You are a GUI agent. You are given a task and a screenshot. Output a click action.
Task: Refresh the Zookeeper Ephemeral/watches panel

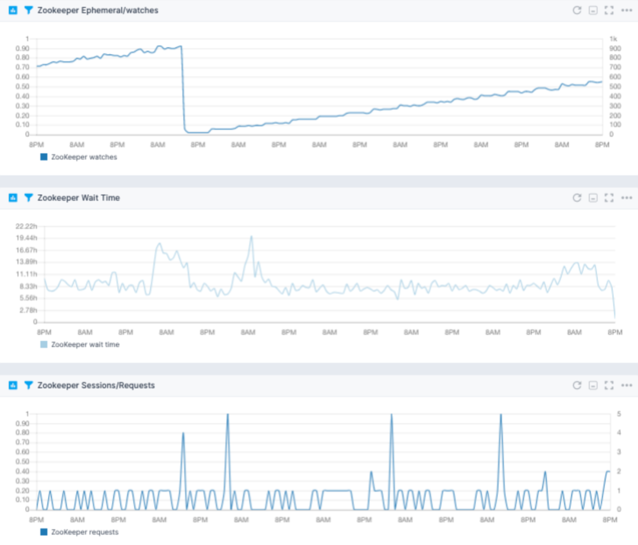click(577, 10)
